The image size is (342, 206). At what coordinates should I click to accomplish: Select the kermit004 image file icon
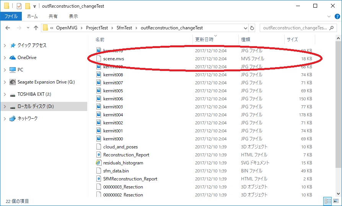99,115
